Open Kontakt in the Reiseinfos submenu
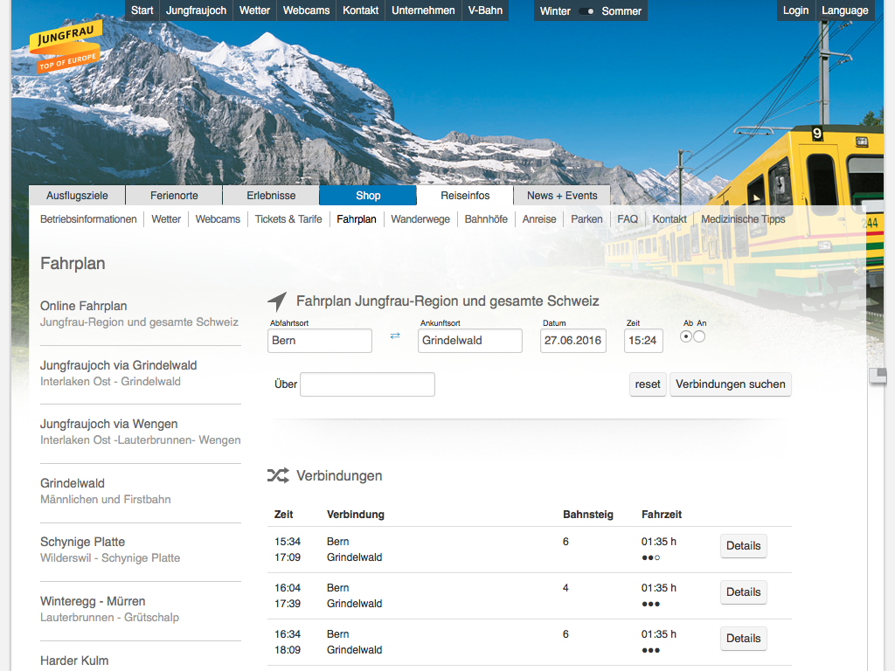The width and height of the screenshot is (895, 671). tap(670, 219)
